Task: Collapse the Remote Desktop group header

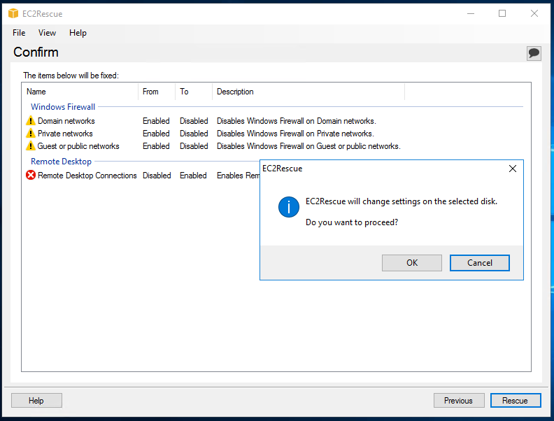Action: 61,162
